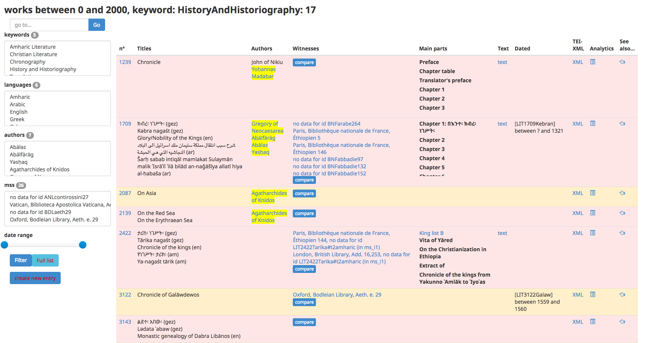This screenshot has width=646, height=343.
Task: Click compare button in row 2139
Action: 304,213
